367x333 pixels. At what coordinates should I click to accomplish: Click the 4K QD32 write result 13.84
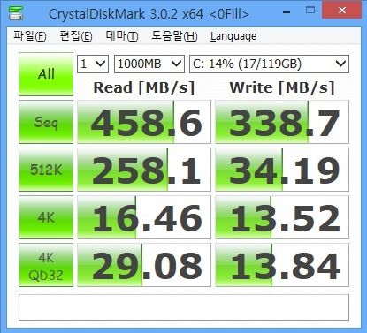(282, 265)
